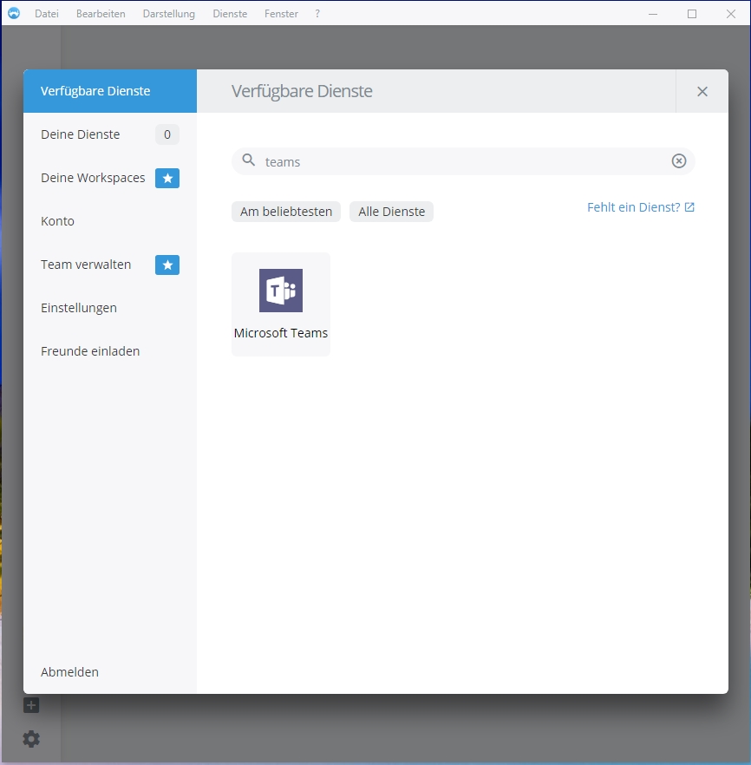Clear the search field with the X icon

point(679,161)
